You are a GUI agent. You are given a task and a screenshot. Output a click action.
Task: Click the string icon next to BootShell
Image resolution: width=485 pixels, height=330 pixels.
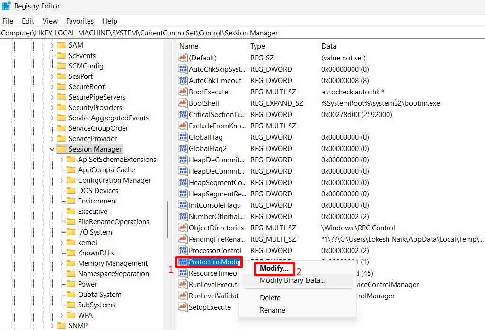[184, 103]
